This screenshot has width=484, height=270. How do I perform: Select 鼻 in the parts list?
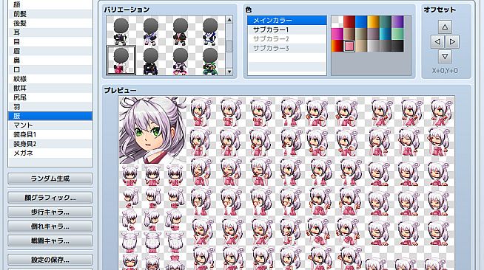click(x=50, y=60)
